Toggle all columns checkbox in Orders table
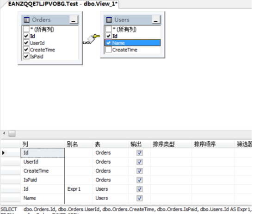 (26, 29)
